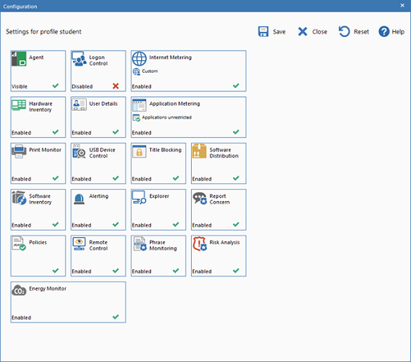
Task: Open the Policies tile
Action: tap(38, 255)
